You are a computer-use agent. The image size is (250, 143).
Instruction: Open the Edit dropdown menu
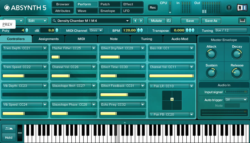(37, 21)
